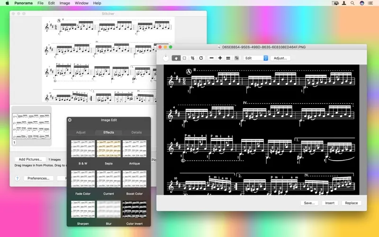Zoom in with the plus icon
Viewport: 379px width, 237px height.
coord(220,58)
